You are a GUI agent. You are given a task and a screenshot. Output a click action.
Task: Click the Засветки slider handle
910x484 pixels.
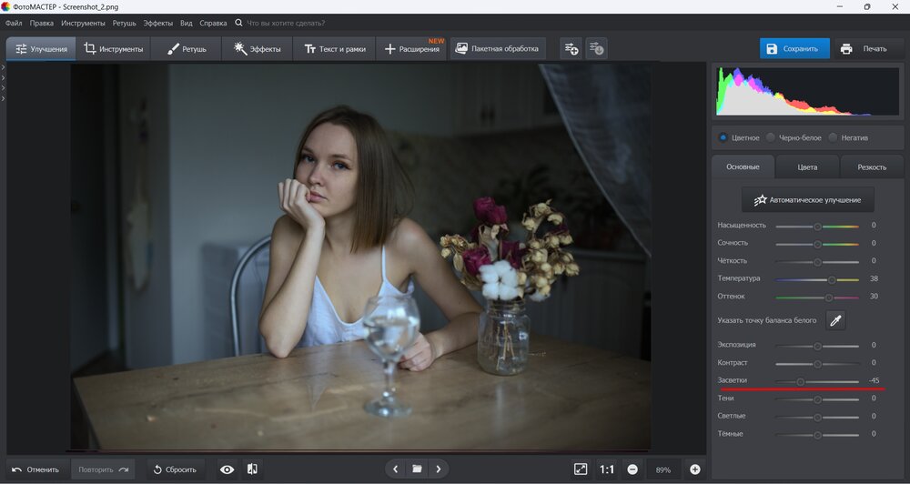click(x=800, y=381)
